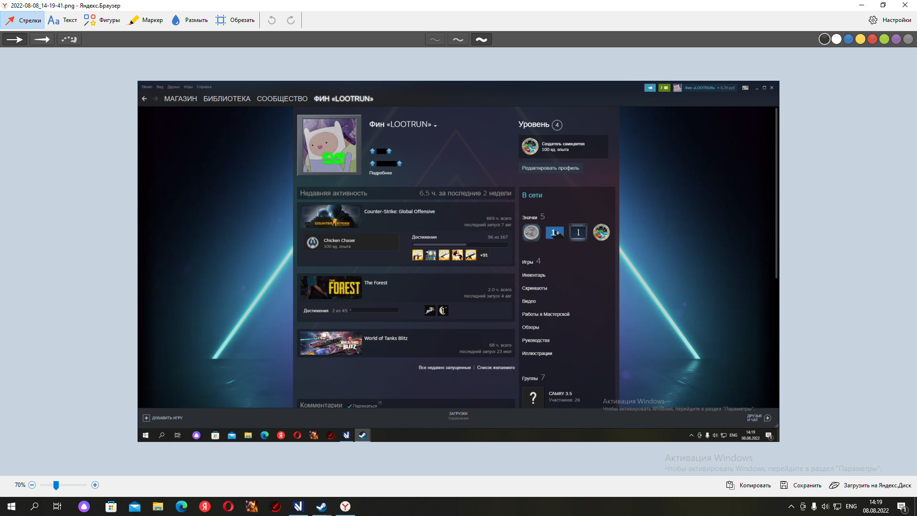Open Microsoft Edge from system taskbar
The image size is (917, 516).
(181, 506)
